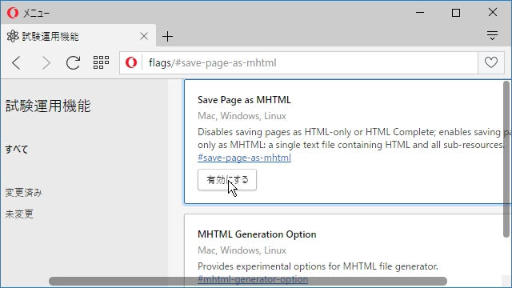Open the #save-page-as-mhtml link
This screenshot has width=512, height=288.
pos(244,158)
